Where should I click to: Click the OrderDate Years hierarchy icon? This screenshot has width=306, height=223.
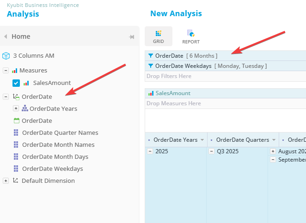coord(25,108)
